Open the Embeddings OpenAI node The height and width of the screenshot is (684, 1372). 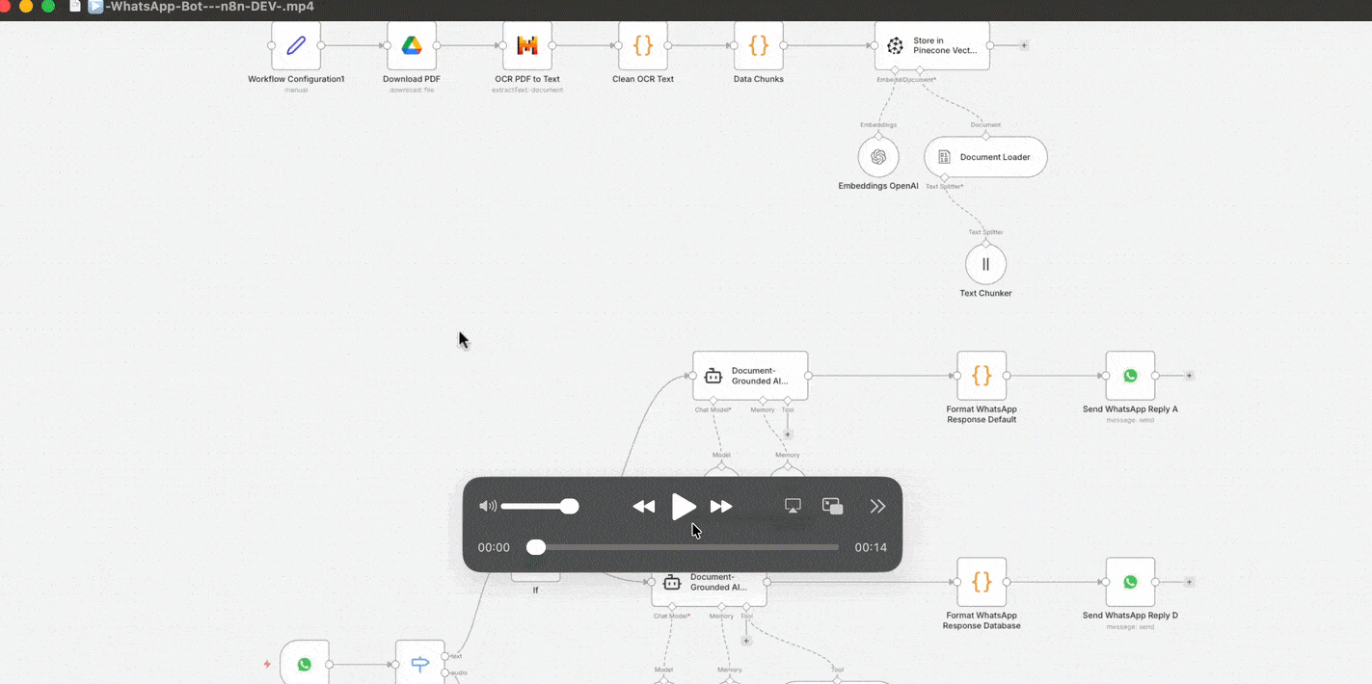point(878,156)
